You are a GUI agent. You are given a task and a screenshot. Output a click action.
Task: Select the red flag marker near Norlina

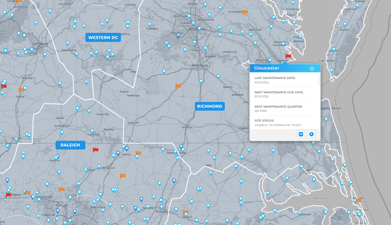[x=95, y=149]
